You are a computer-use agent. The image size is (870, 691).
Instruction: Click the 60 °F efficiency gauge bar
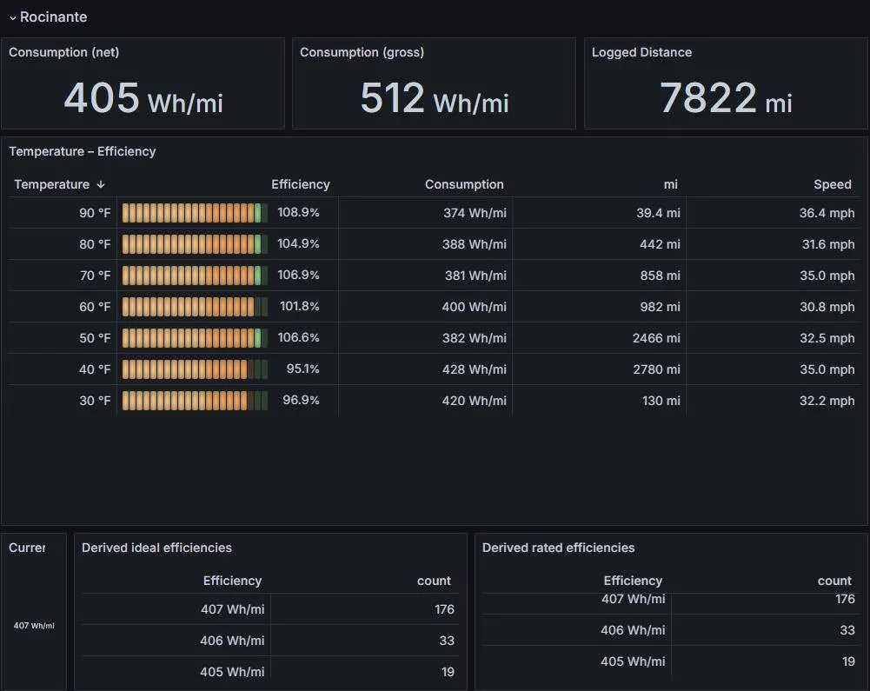(195, 306)
